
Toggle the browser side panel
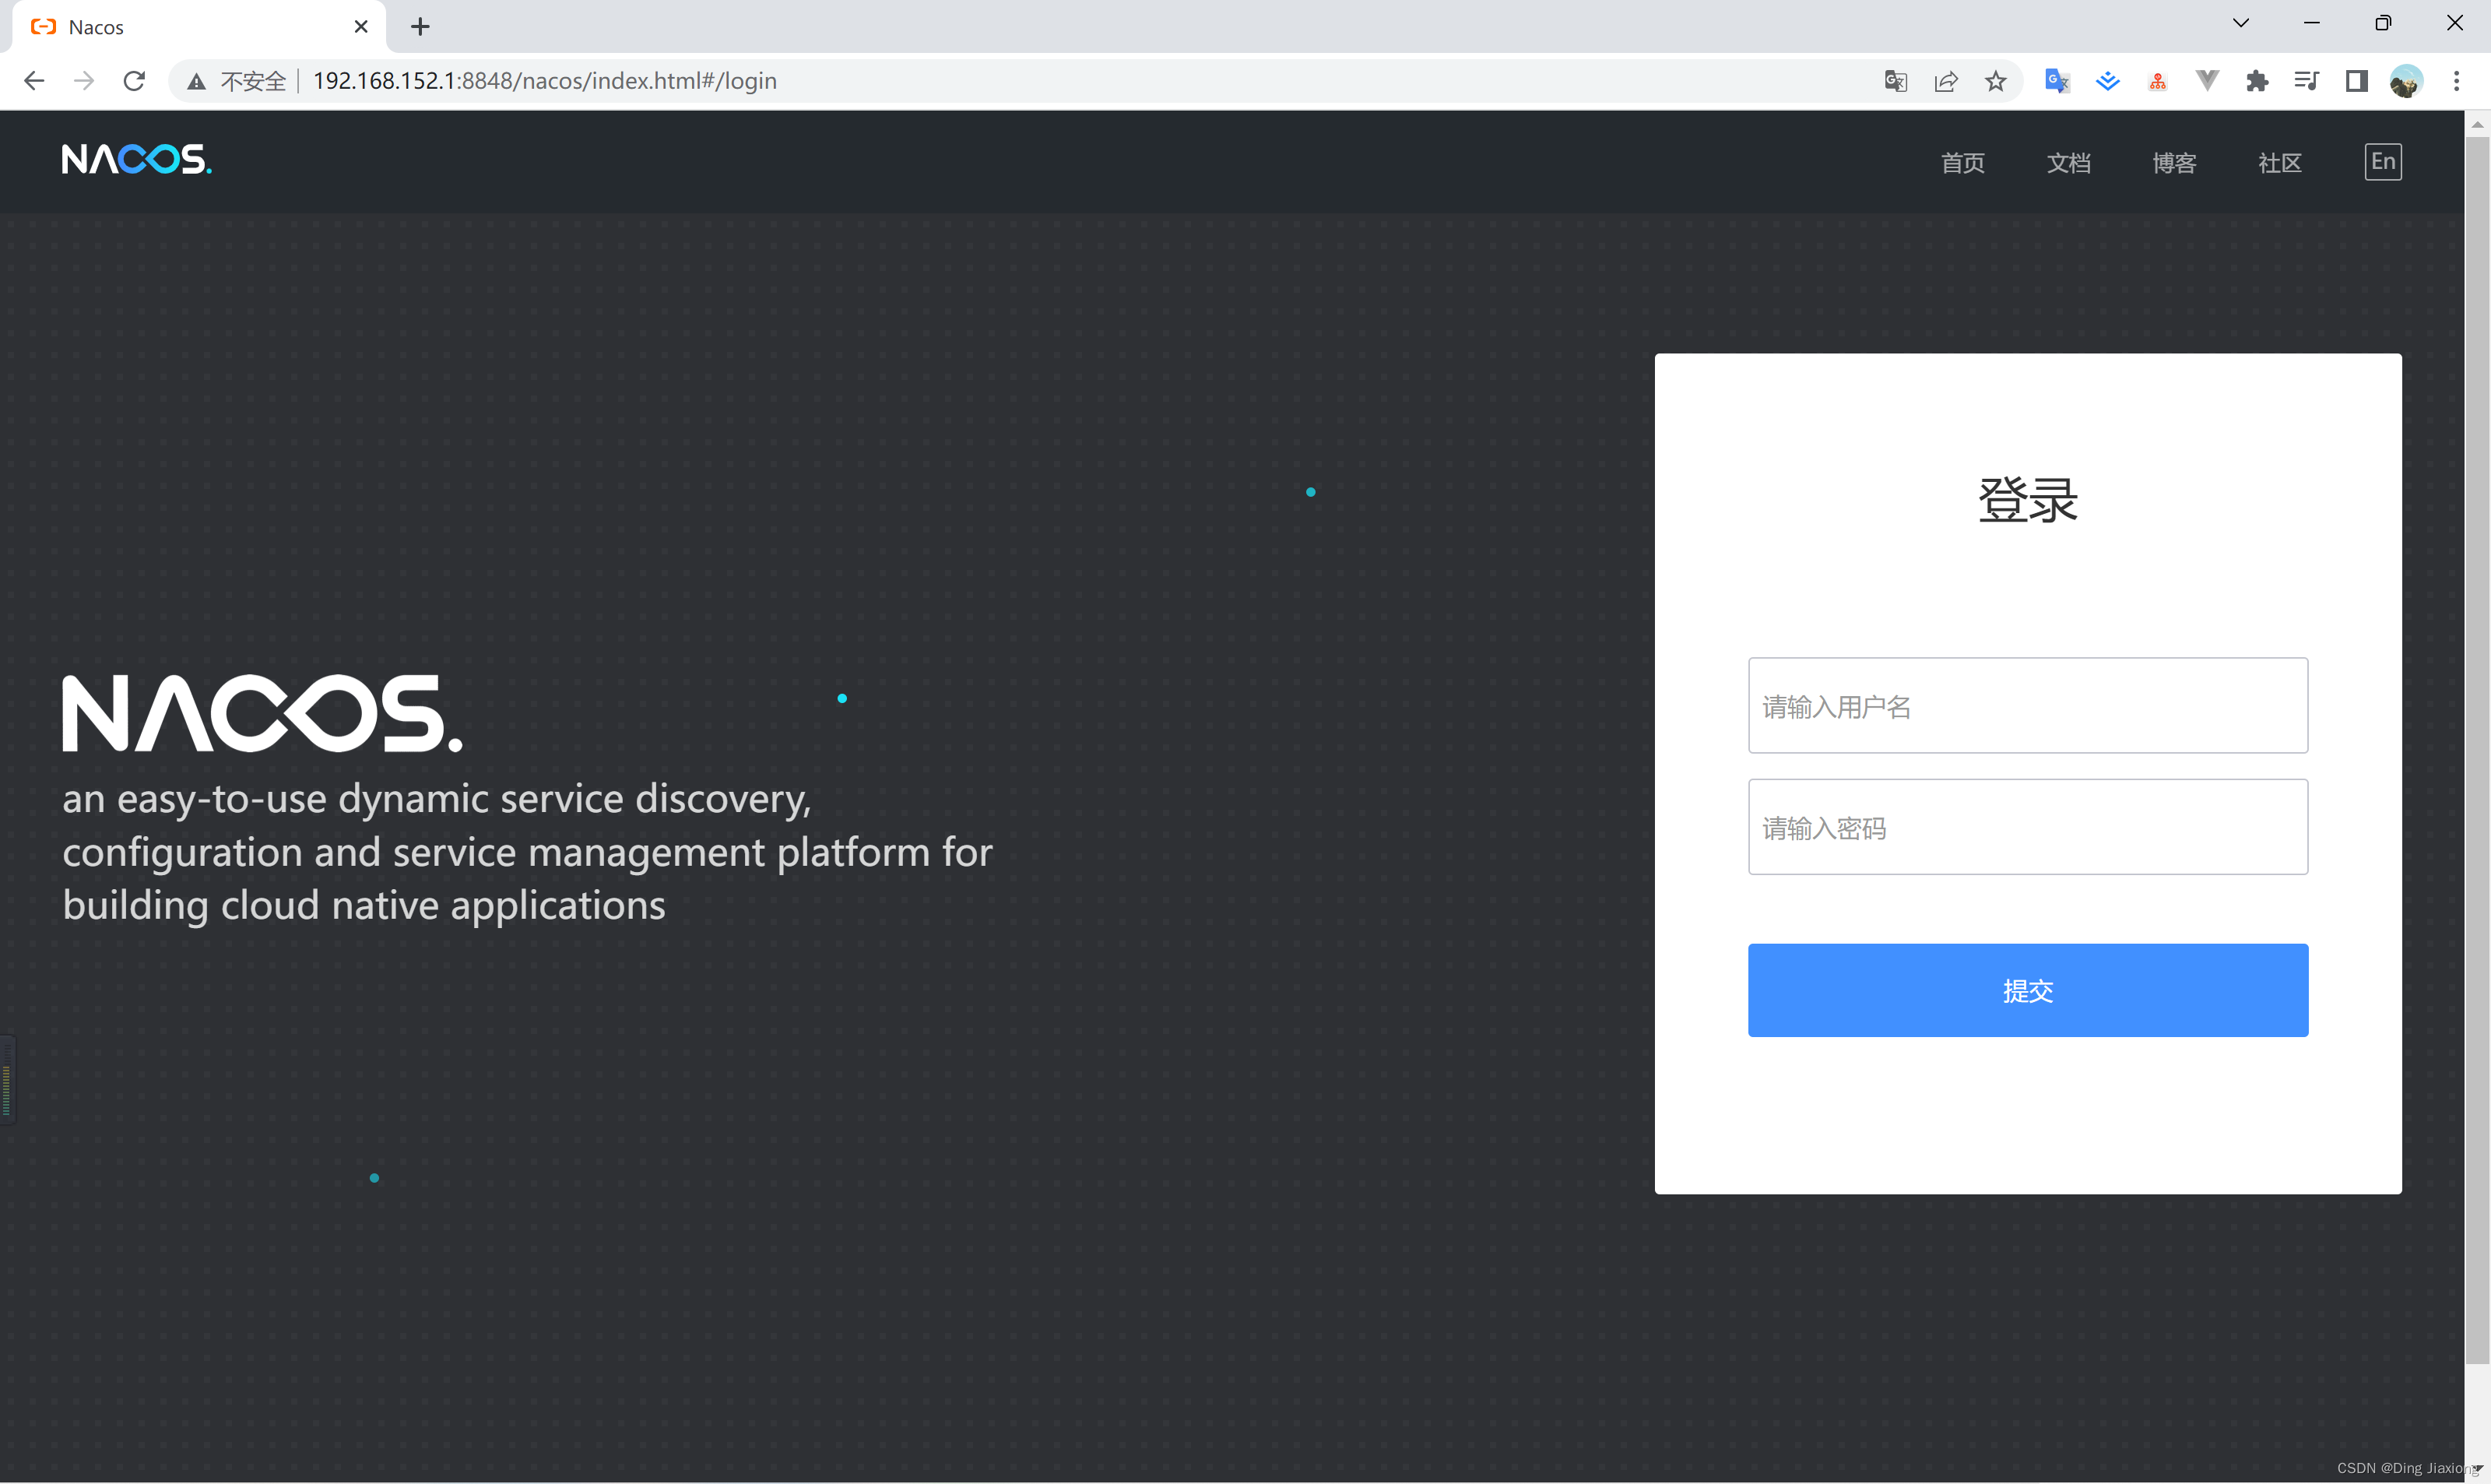[2357, 81]
